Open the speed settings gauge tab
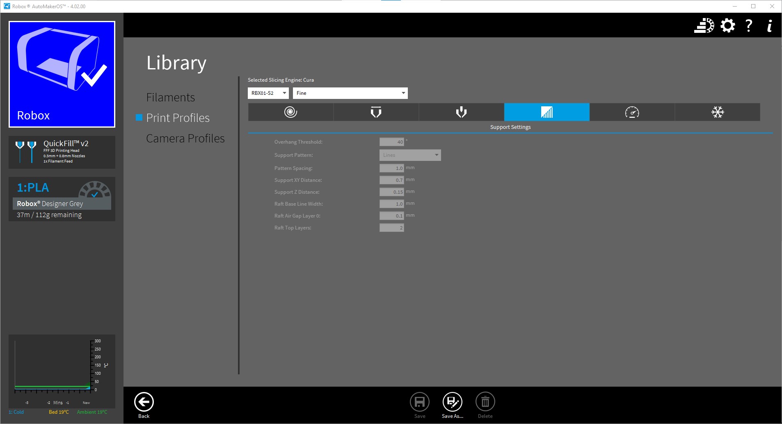 pyautogui.click(x=632, y=112)
